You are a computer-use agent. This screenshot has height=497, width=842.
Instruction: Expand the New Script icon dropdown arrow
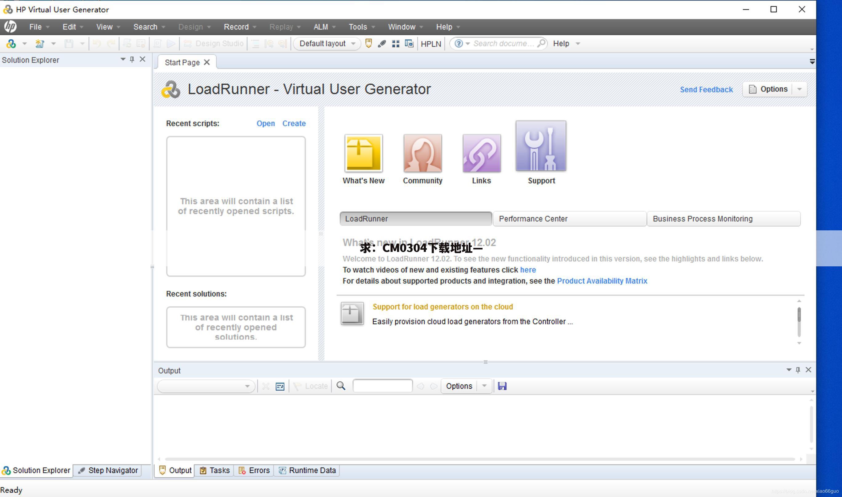pos(24,44)
